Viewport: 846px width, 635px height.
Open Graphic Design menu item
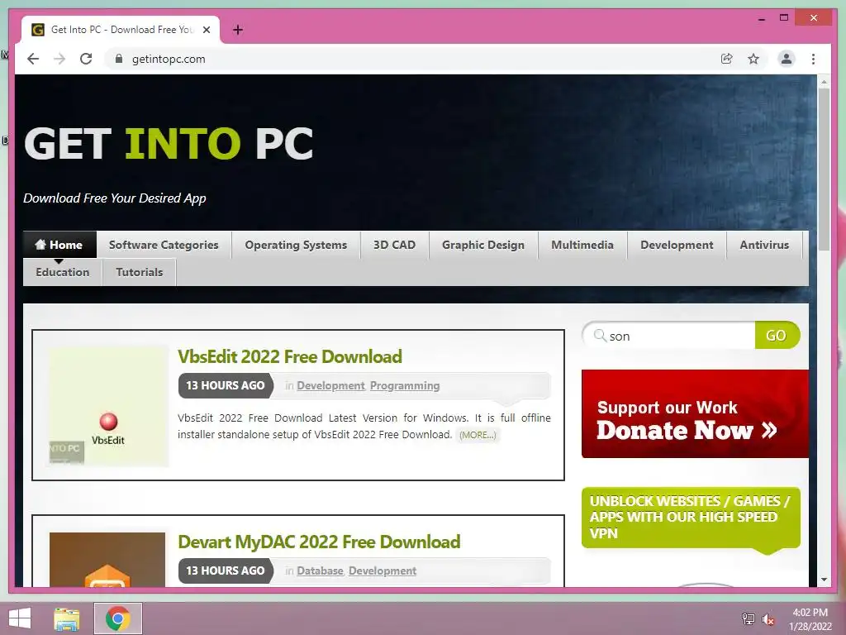pos(482,245)
